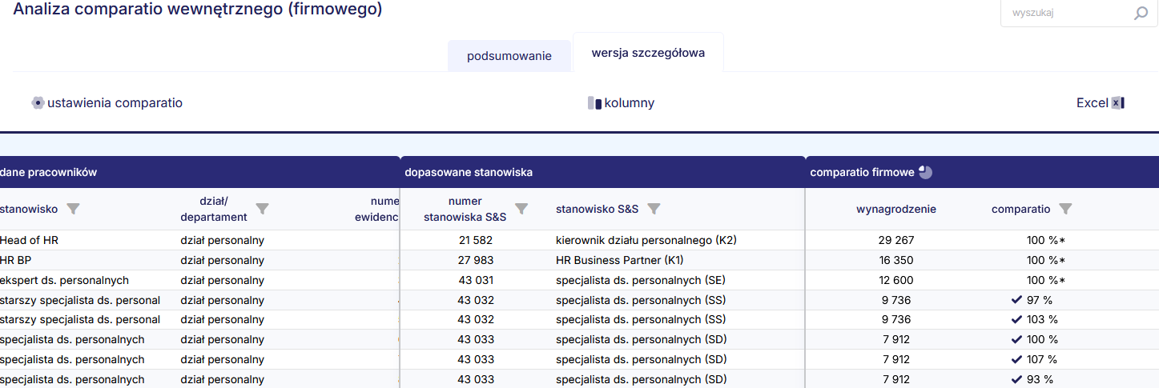Viewport: 1159px width, 388px height.
Task: Click the kolumny text button
Action: pyautogui.click(x=629, y=102)
